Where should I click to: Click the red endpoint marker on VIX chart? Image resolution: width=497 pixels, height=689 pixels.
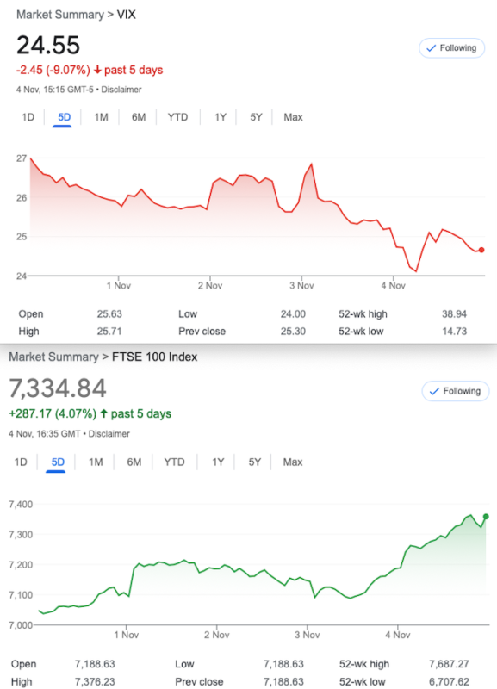pos(481,250)
